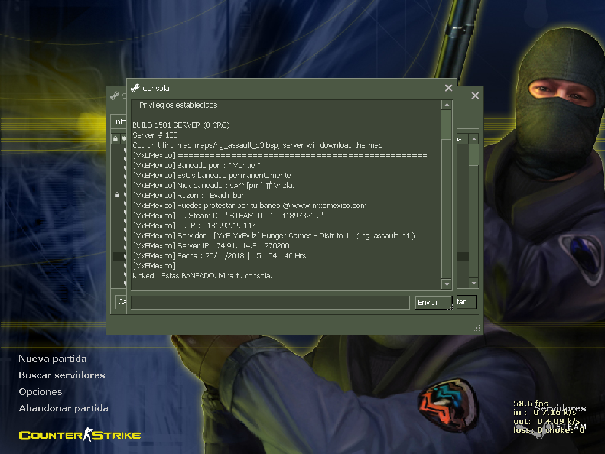Select the password-locked server row's lock icon
The image size is (605, 454).
point(118,195)
